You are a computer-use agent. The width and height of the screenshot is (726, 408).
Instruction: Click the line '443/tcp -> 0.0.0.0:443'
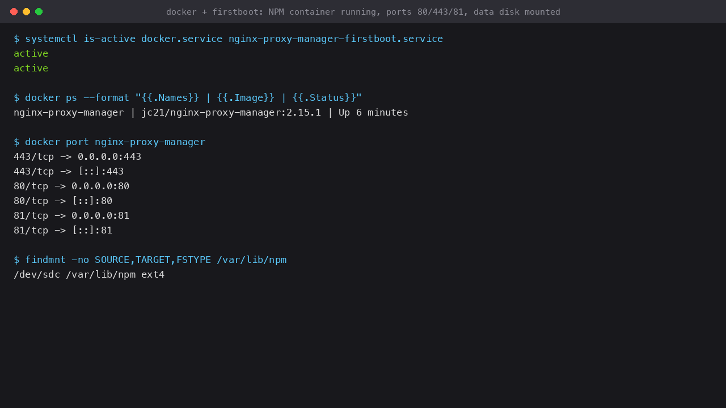tap(78, 156)
